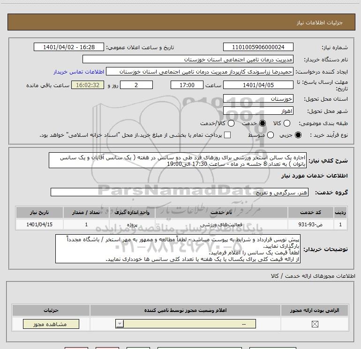
Task: Click need number field 1101005906000024
Action: [x=258, y=47]
